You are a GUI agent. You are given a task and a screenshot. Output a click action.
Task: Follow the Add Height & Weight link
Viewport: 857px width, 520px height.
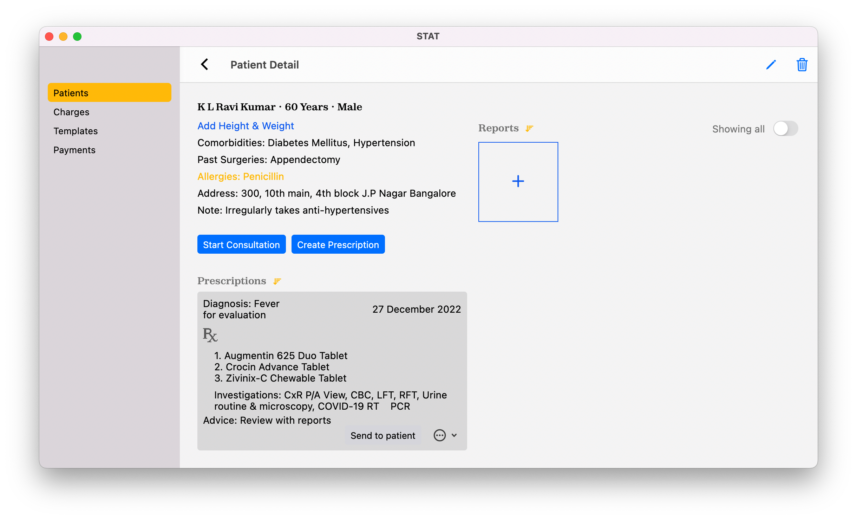pyautogui.click(x=246, y=126)
